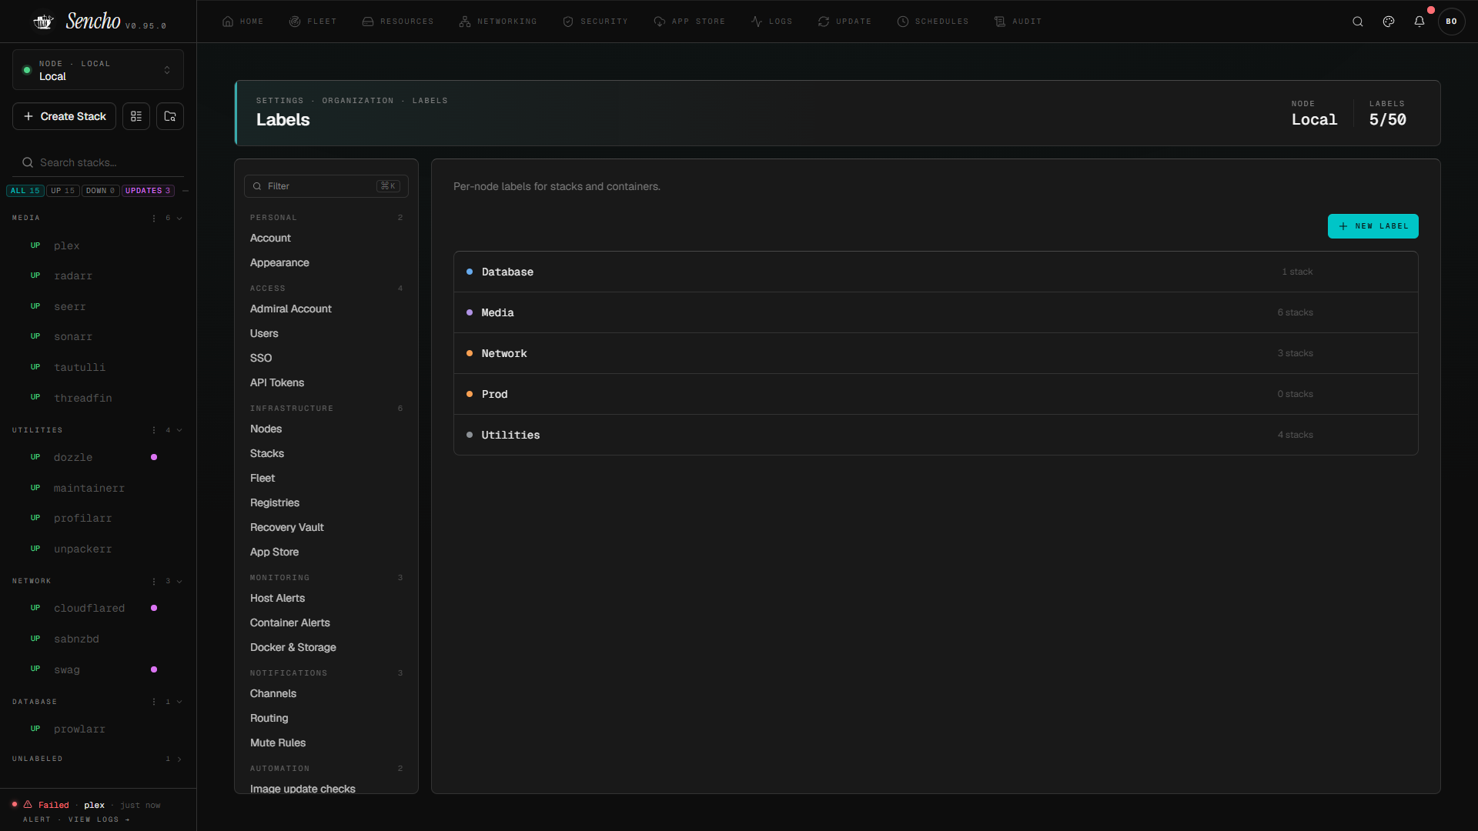
Task: Click the folder search icon beside Create Stack
Action: coord(170,116)
